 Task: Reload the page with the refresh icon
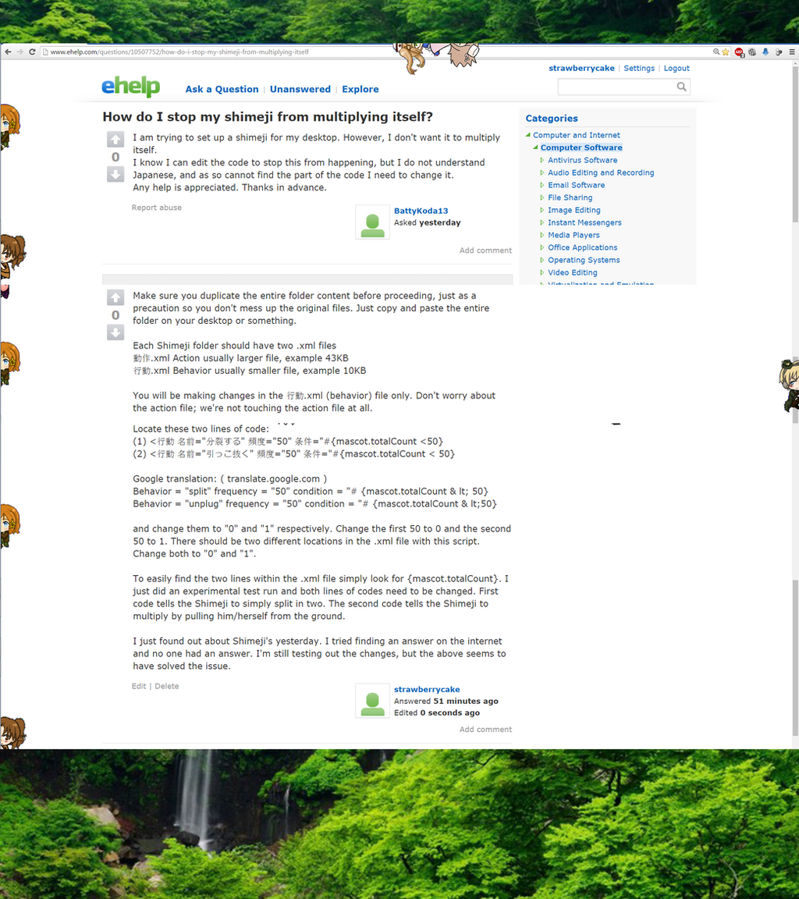click(x=32, y=52)
